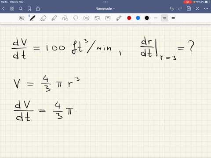This screenshot has width=211, height=158.
Task: Open the search tool
Action: (x=21, y=9)
